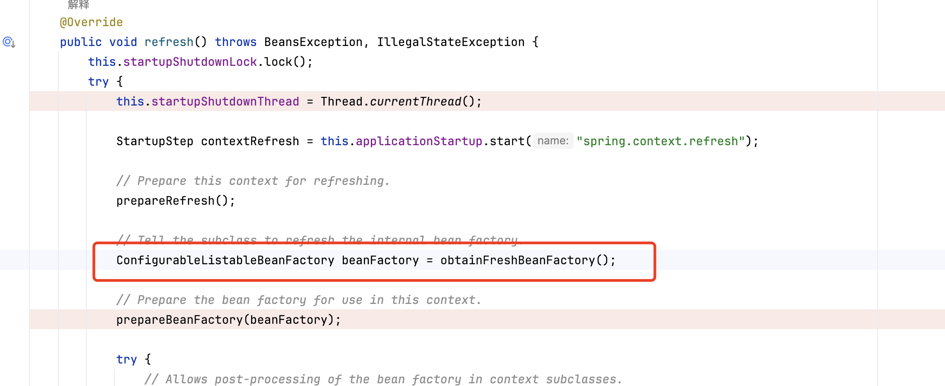Place cursor on refresh method name
This screenshot has width=945, height=386.
pyautogui.click(x=168, y=42)
